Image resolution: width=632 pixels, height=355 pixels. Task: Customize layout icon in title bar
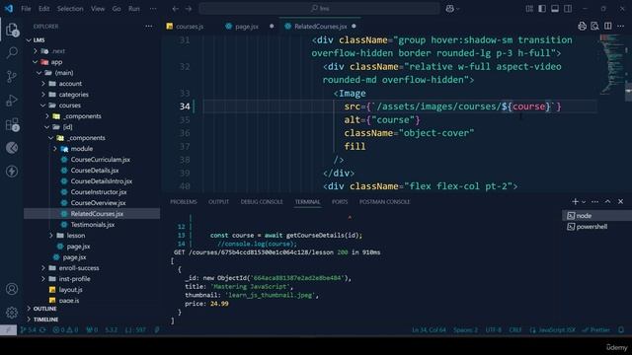coord(529,9)
